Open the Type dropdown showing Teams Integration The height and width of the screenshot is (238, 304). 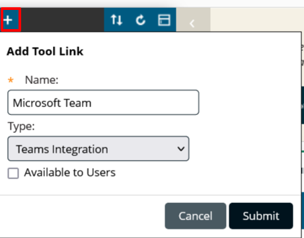(x=98, y=149)
